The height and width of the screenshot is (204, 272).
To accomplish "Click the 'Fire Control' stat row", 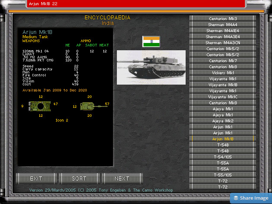I will point(50,75).
